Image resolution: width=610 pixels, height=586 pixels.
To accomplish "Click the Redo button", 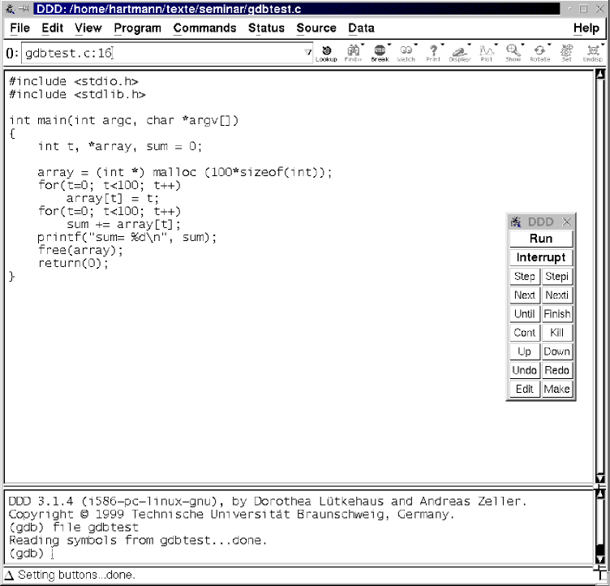I will tap(556, 370).
